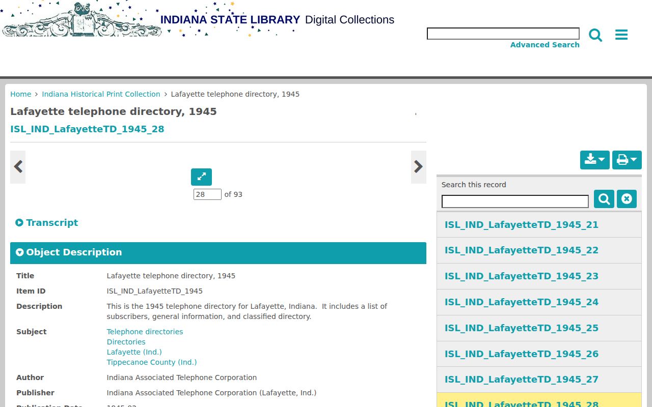Collapse the Object Description panel

[218, 253]
